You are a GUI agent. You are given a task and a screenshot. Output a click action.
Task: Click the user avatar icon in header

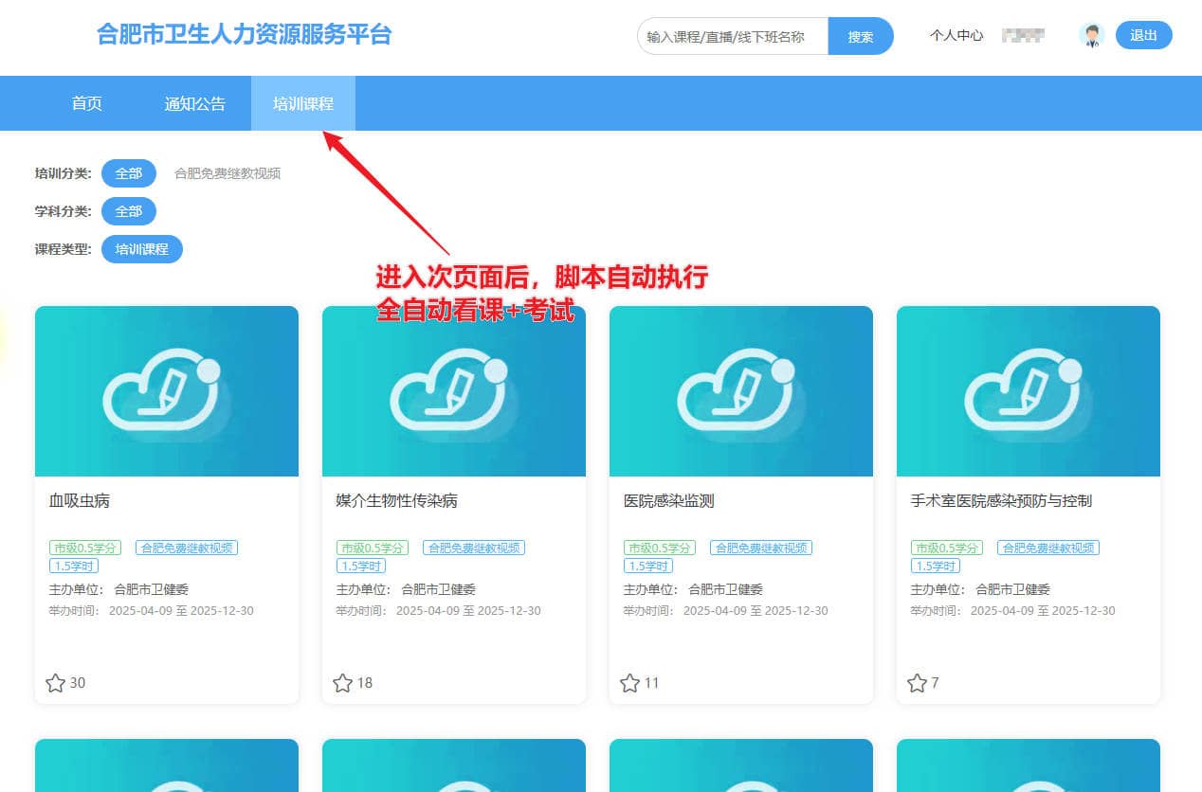pyautogui.click(x=1092, y=36)
